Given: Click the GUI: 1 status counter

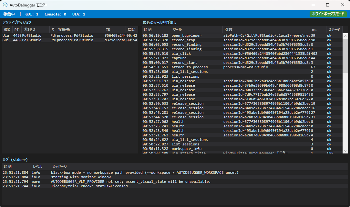Looking at the screenshot, I should 32,14.
